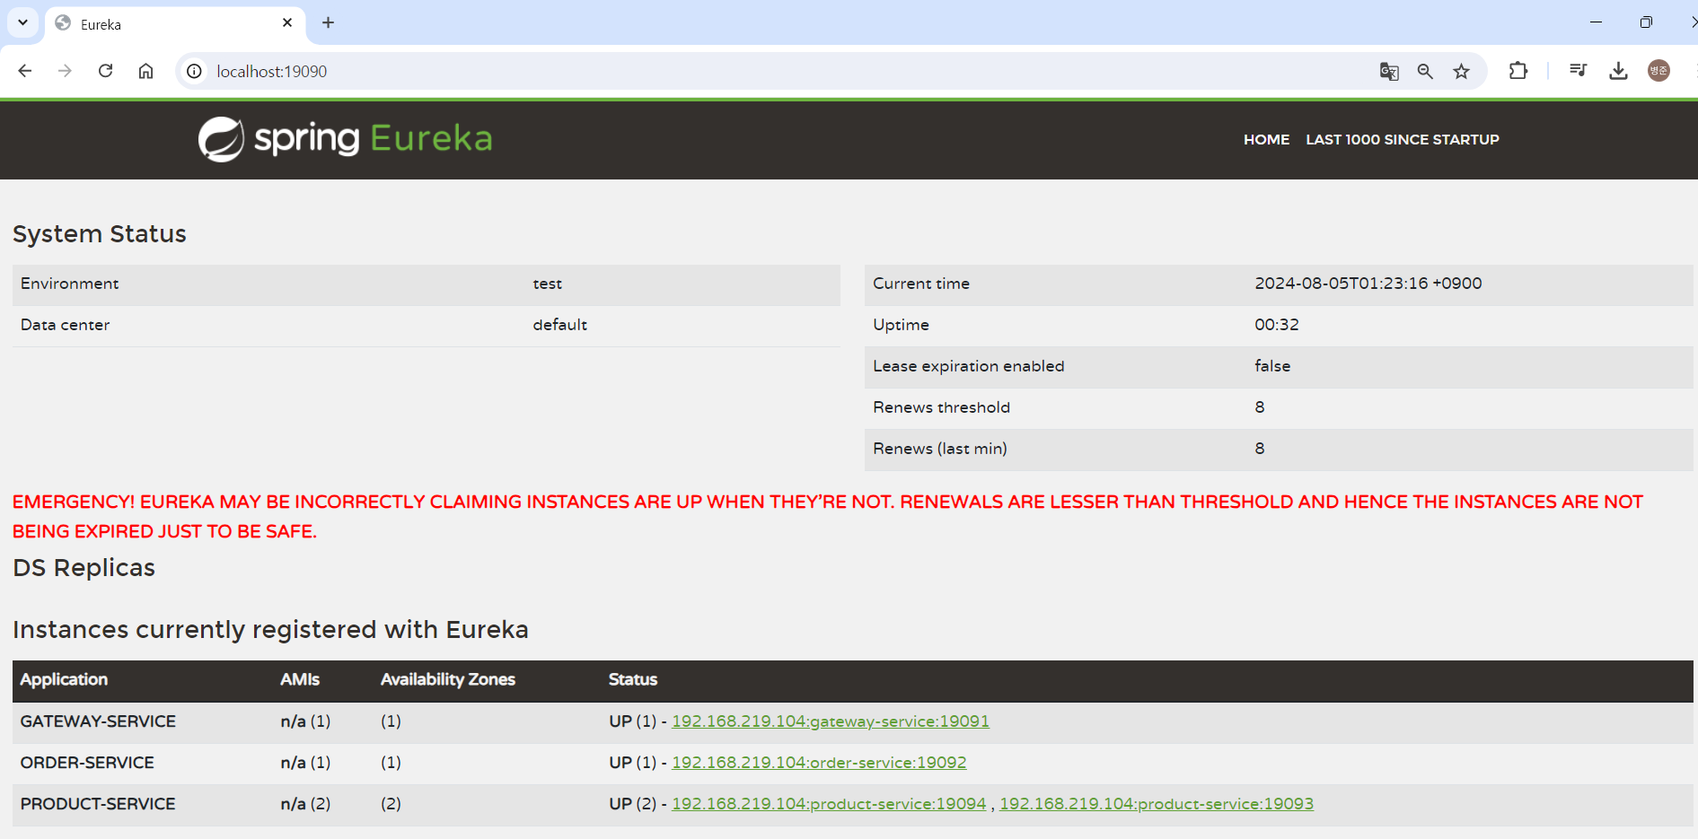Click the Availability Zones column header
Image resolution: width=1698 pixels, height=839 pixels.
448,680
